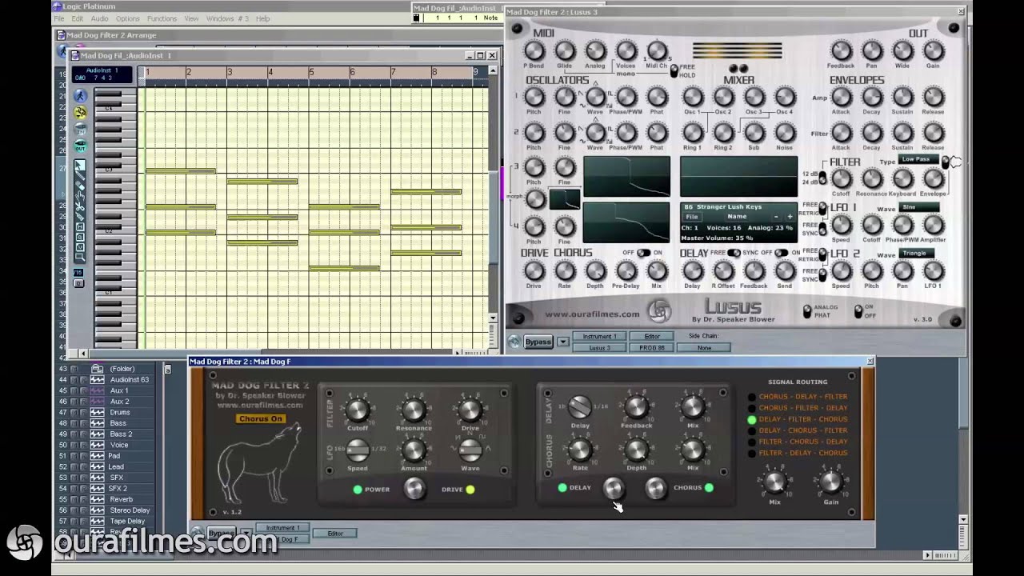
Task: Click the Resonance knob in Mad Dog Filter
Action: click(414, 410)
